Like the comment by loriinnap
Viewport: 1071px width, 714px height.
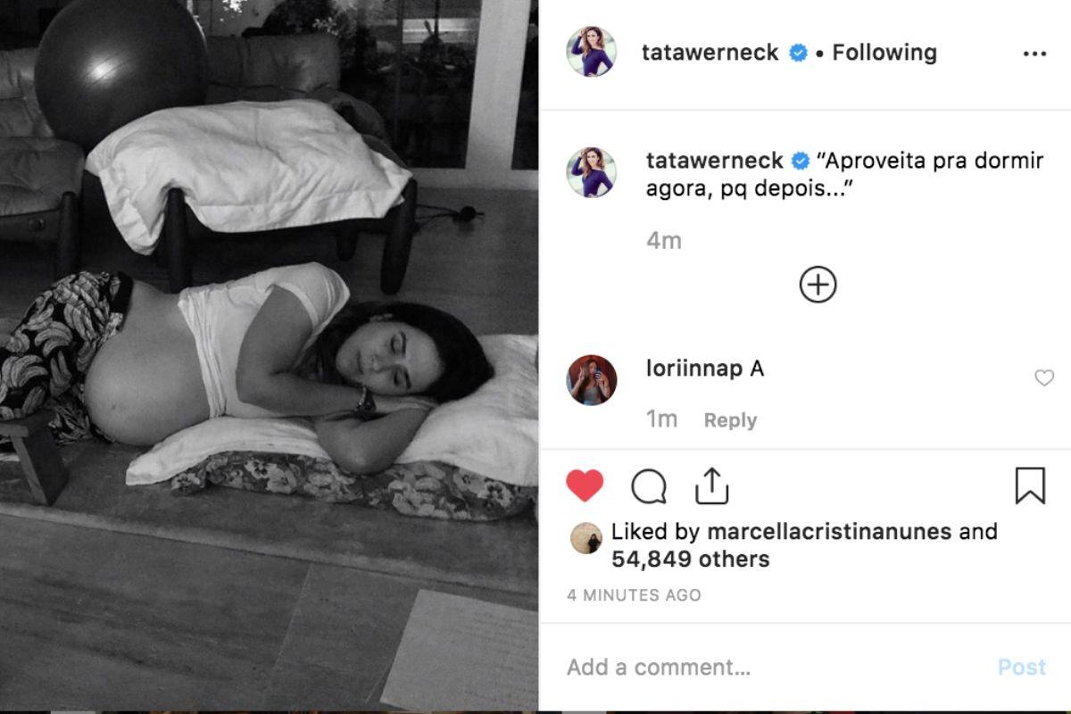click(1043, 378)
